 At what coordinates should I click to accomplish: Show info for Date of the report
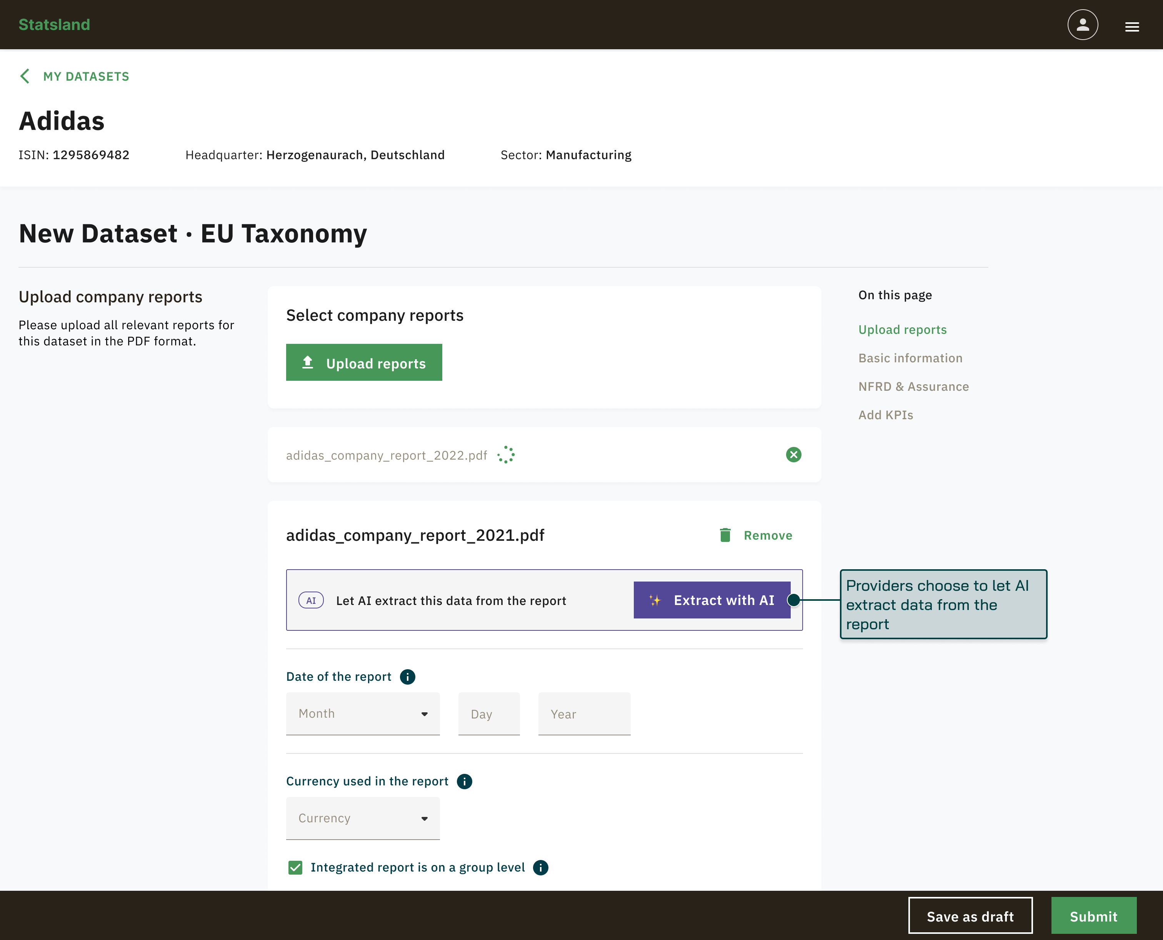(408, 677)
